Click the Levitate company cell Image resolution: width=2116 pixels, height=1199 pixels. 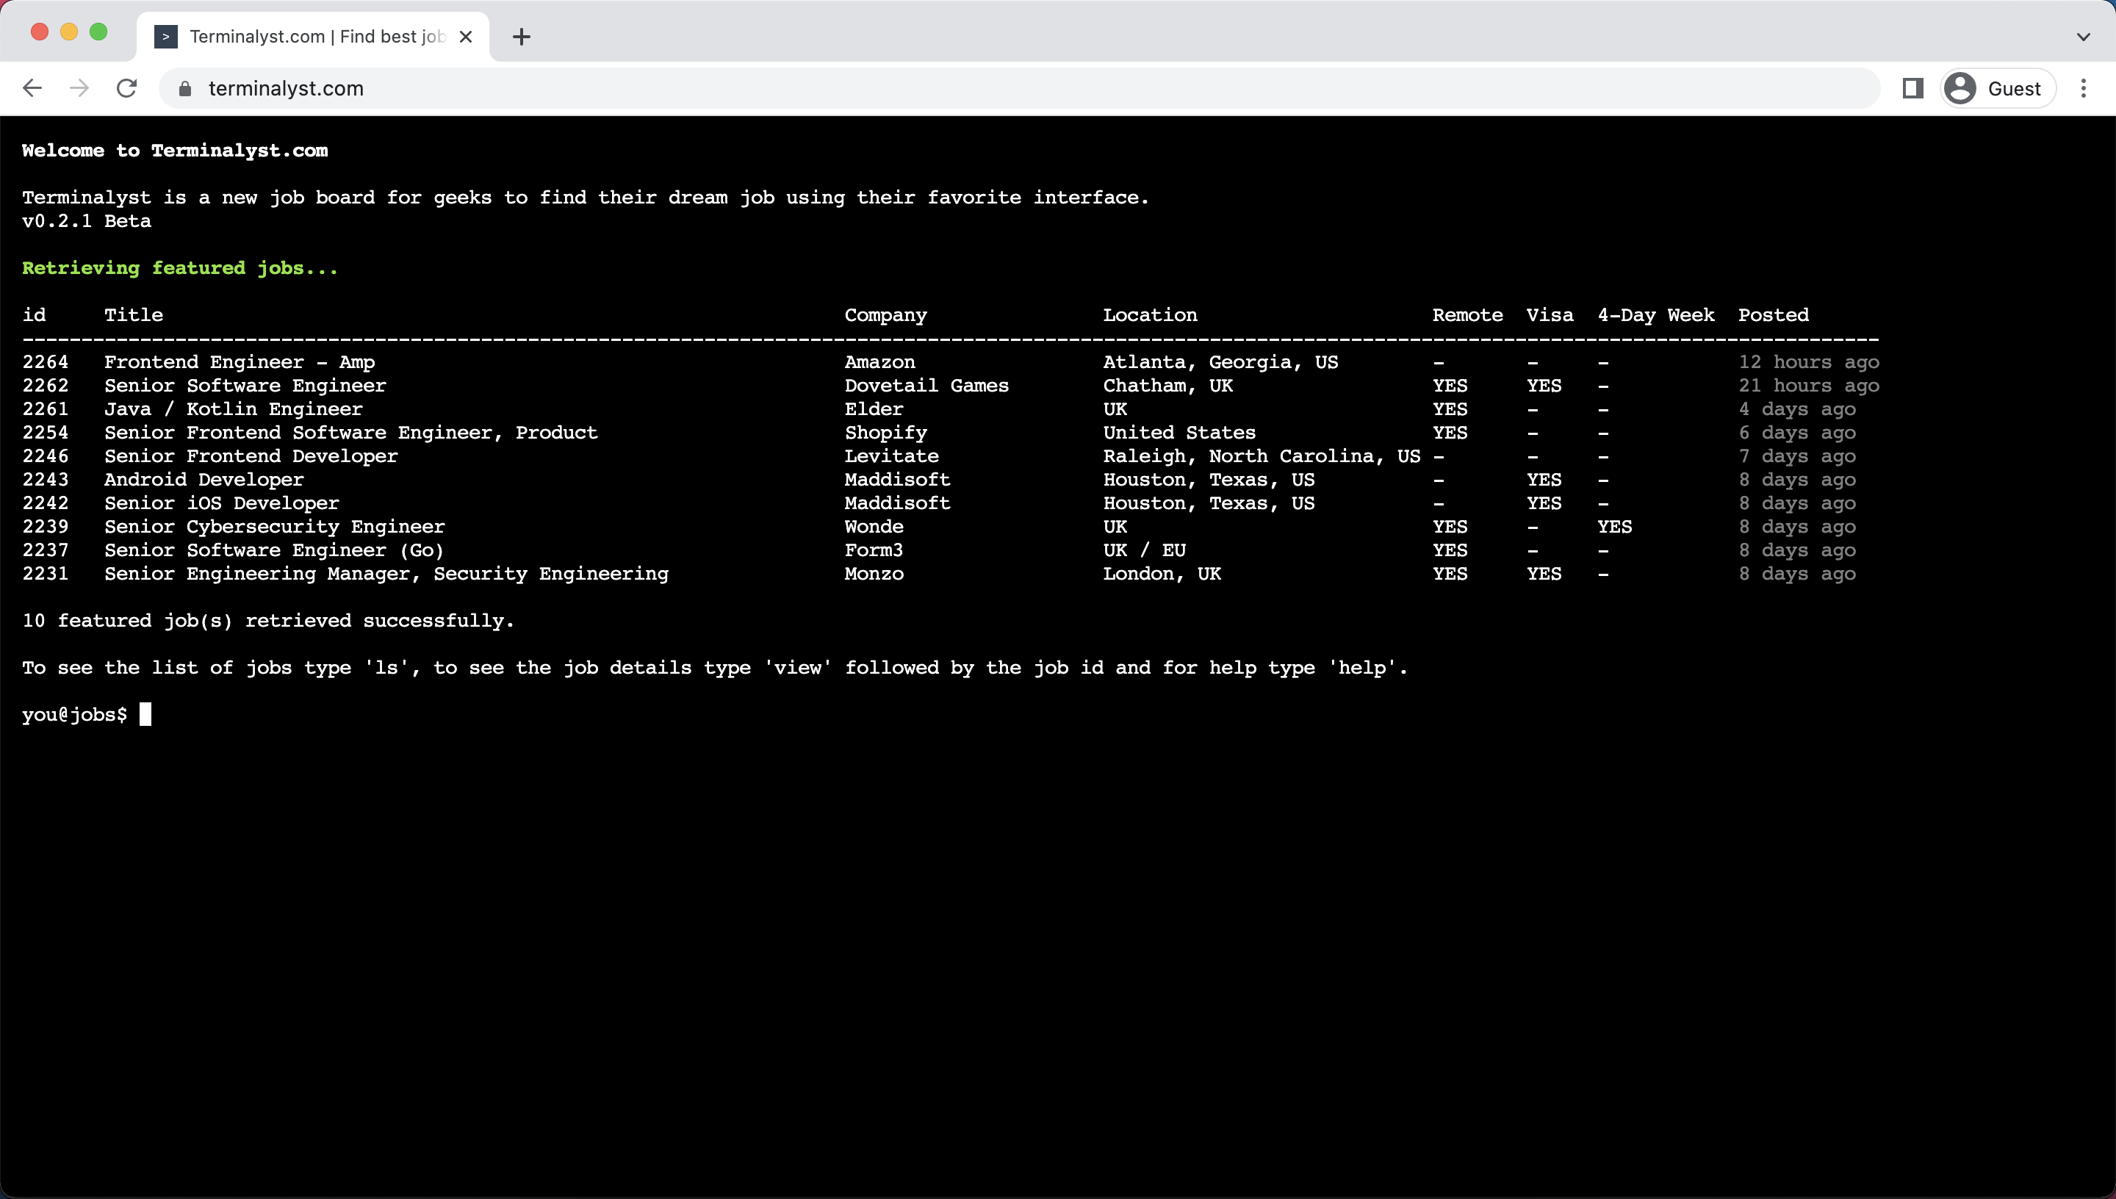tap(892, 456)
